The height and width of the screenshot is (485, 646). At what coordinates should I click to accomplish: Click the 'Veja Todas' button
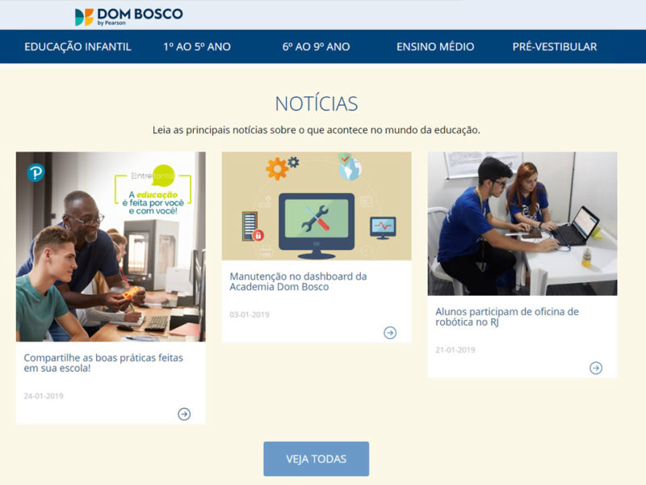pyautogui.click(x=316, y=459)
